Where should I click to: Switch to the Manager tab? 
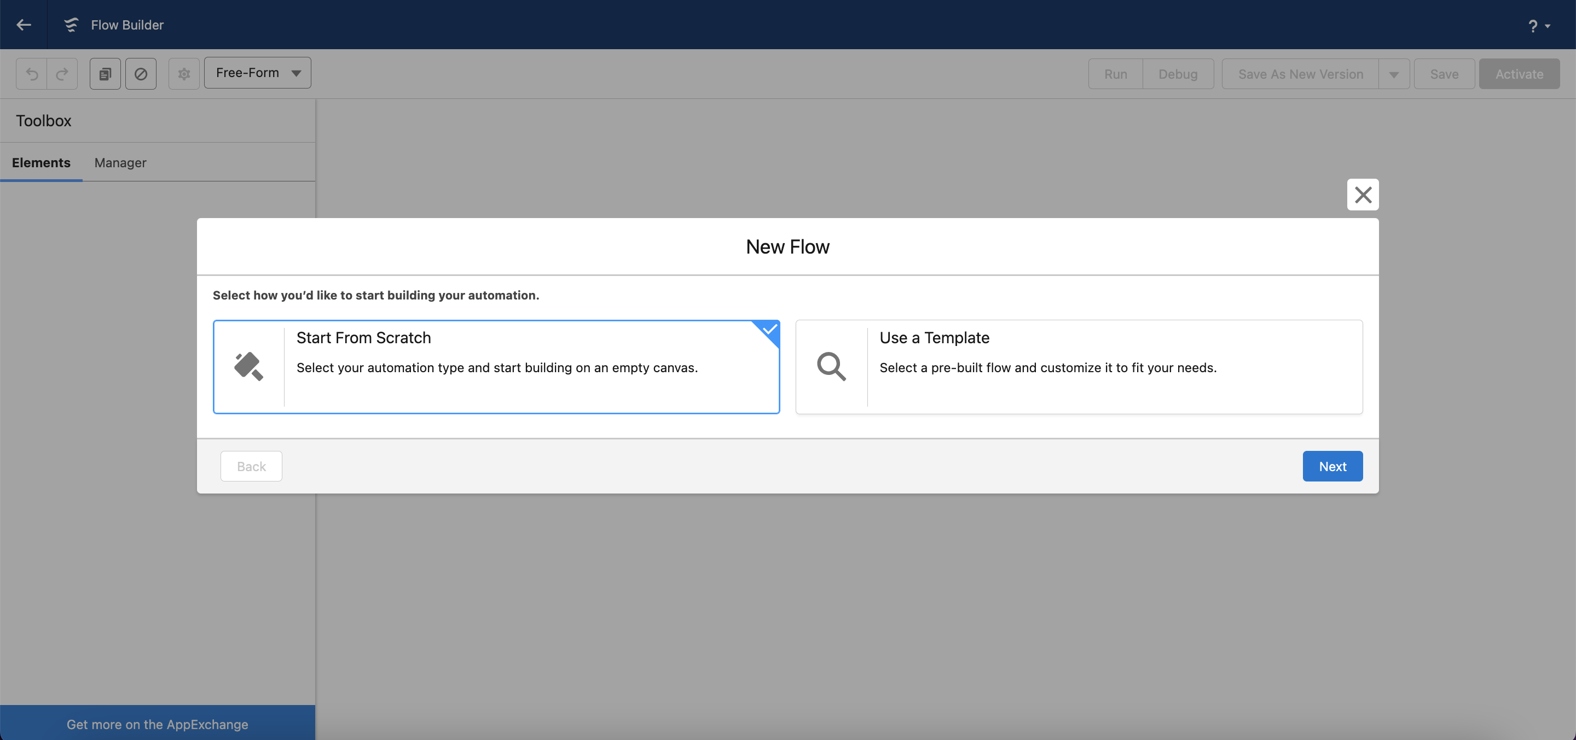pos(120,162)
